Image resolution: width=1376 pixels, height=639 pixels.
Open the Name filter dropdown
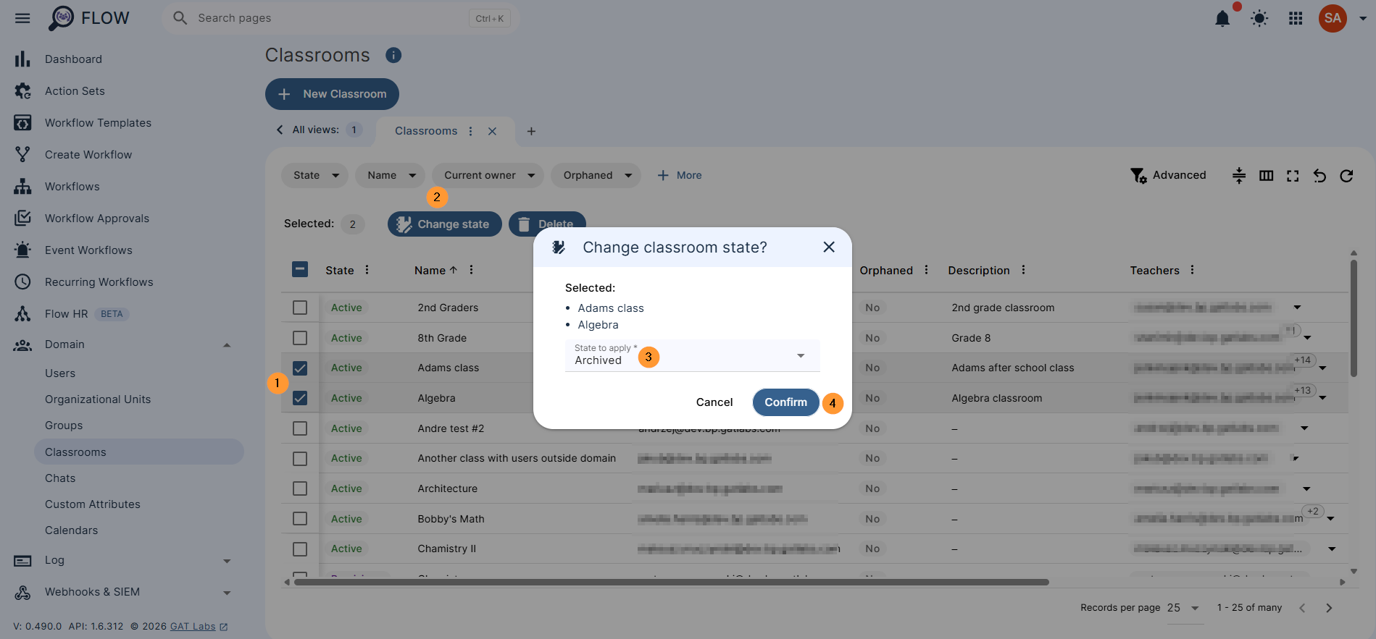pyautogui.click(x=390, y=175)
